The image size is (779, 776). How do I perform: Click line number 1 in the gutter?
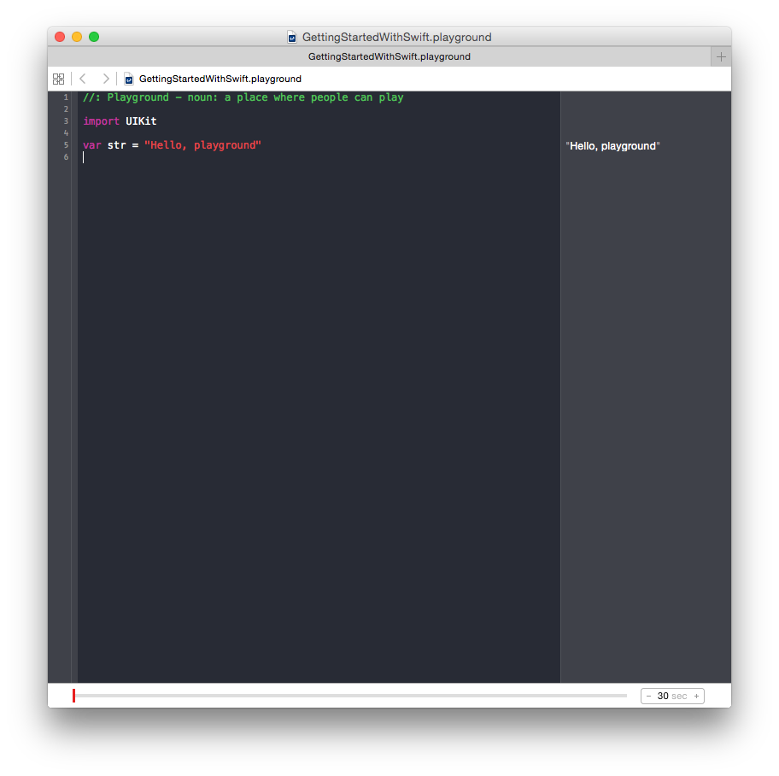(x=66, y=97)
